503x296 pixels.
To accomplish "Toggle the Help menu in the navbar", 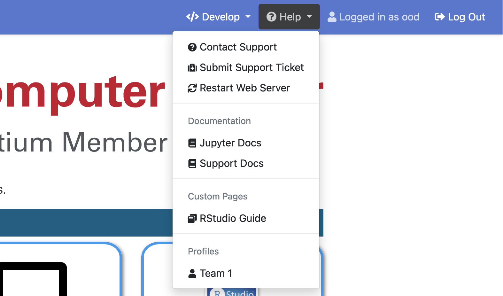I will (x=284, y=17).
